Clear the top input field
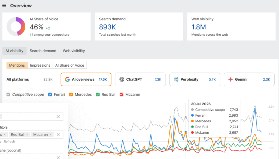279x159 pixels. point(58,117)
